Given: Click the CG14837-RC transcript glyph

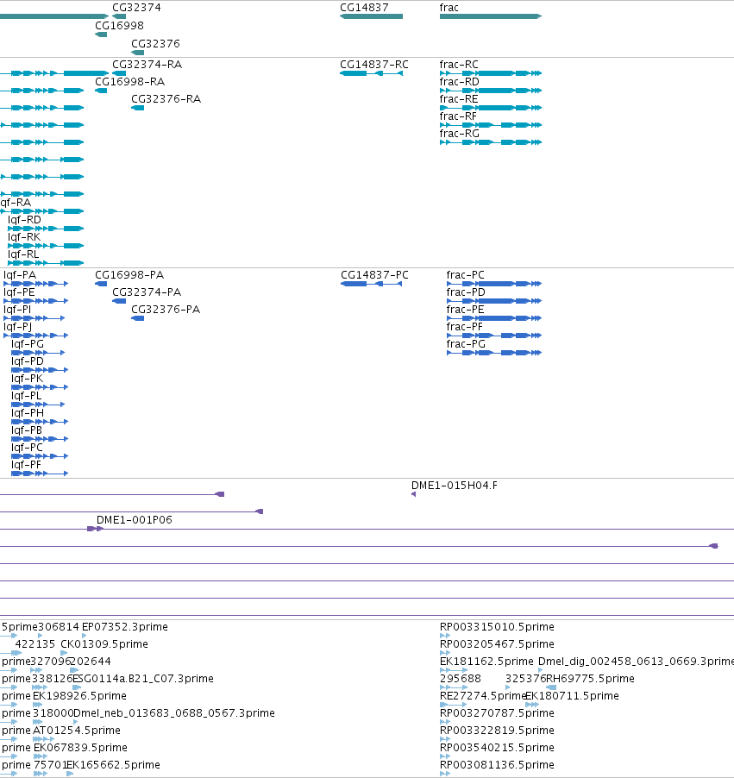Looking at the screenshot, I should (x=371, y=73).
